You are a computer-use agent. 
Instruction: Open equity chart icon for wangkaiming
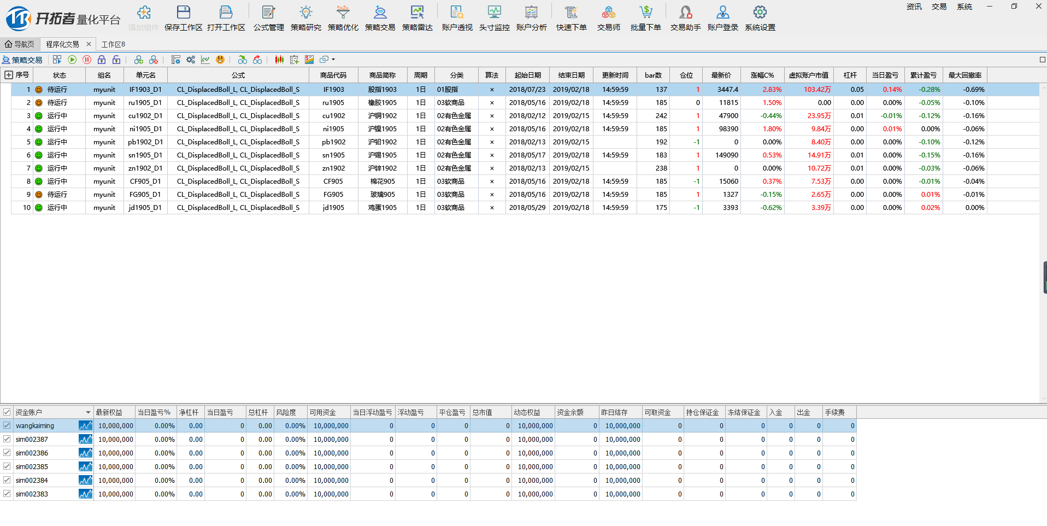[85, 425]
